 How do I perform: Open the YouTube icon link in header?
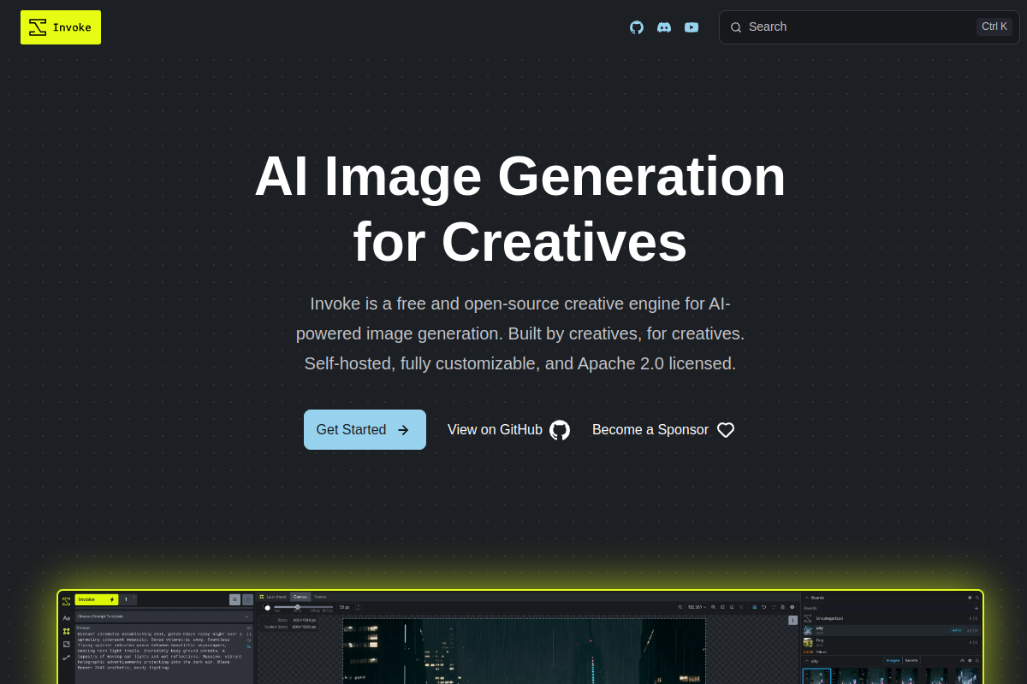point(692,27)
